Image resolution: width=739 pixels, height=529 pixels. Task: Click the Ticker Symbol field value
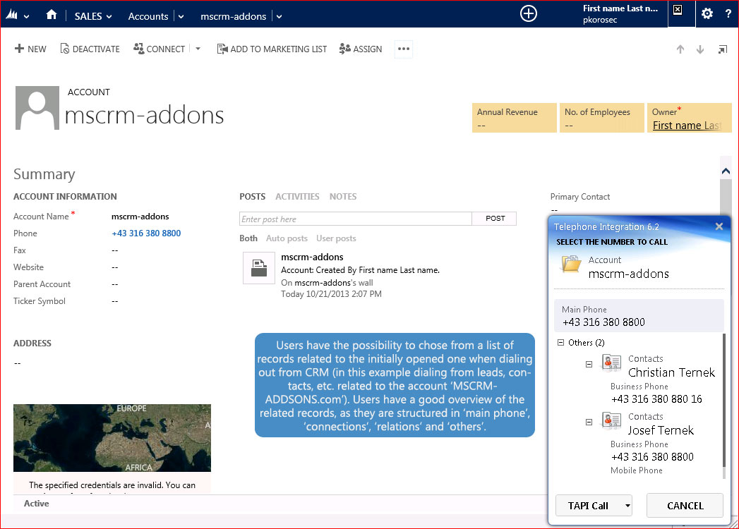[114, 301]
